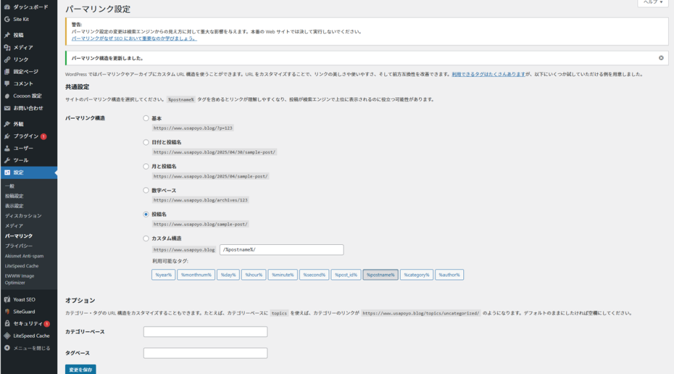674x374 pixels.
Task: Select the 基本 permalink radio button
Action: pos(146,119)
